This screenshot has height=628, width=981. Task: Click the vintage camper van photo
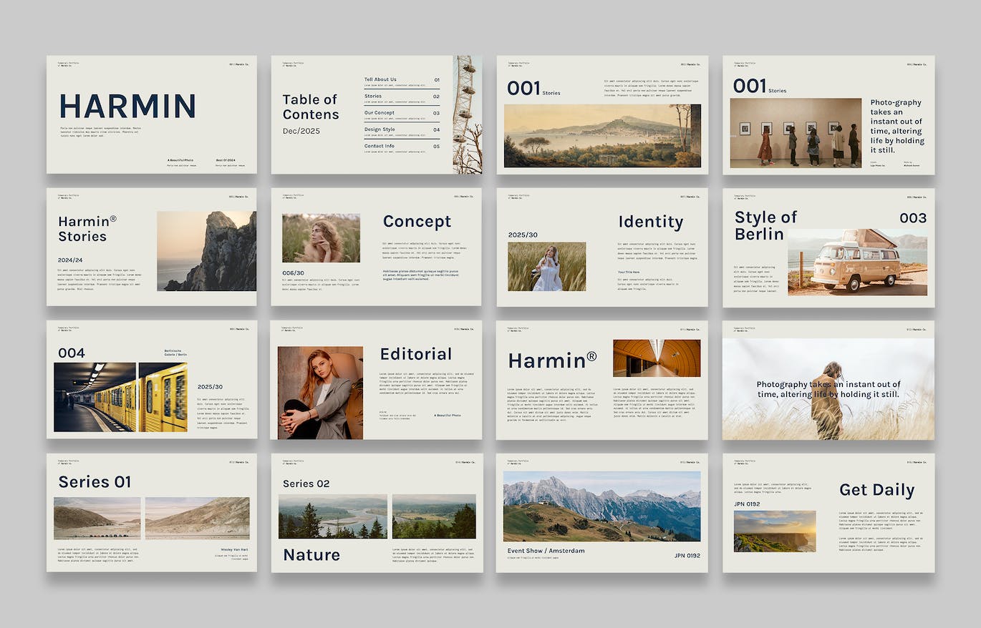coord(857,263)
